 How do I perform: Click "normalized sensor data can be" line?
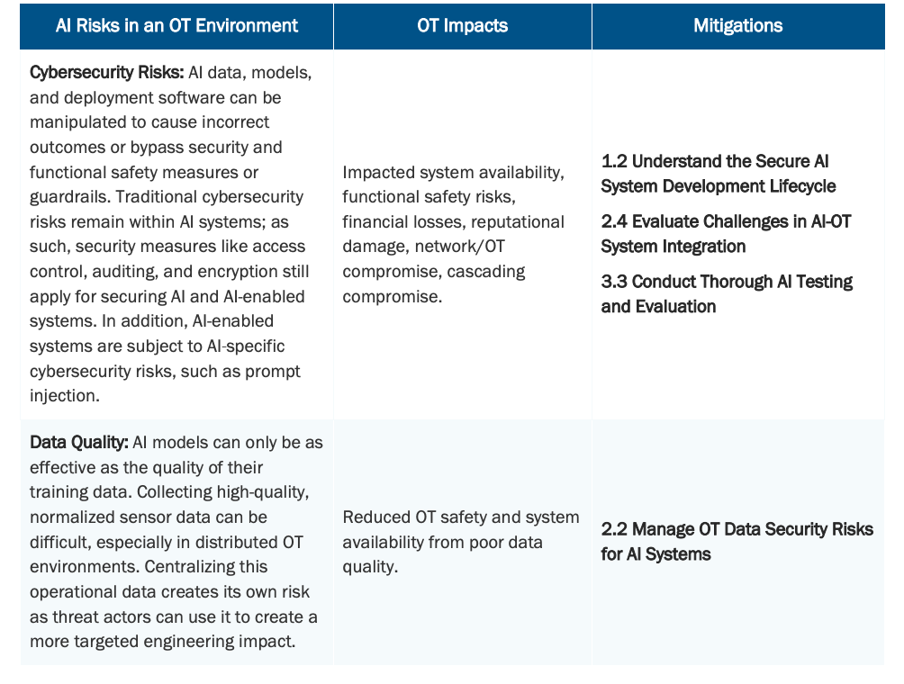pyautogui.click(x=148, y=517)
